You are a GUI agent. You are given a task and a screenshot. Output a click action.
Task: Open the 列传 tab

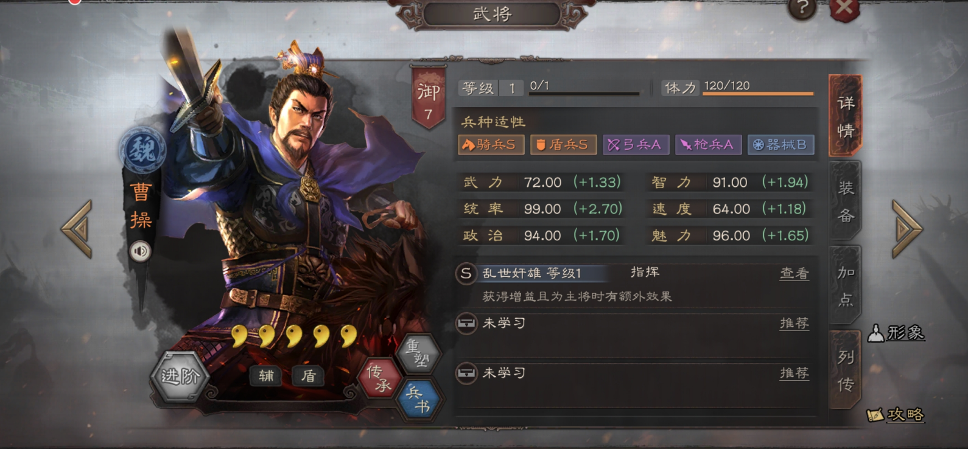(x=845, y=371)
